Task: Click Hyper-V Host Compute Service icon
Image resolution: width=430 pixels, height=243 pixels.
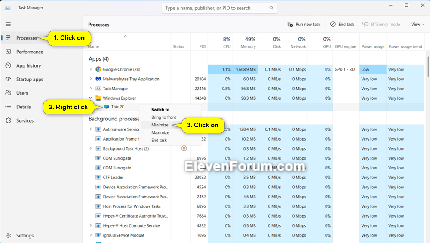Action: [x=98, y=225]
